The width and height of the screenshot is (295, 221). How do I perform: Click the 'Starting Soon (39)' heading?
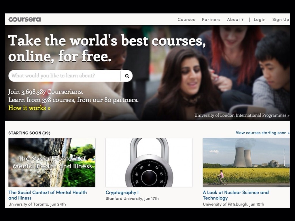tap(29, 133)
